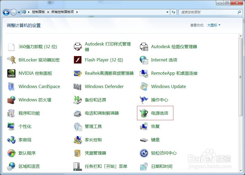Click the Internet 选项 globe icon
Viewport: 245px width, 175px height.
(144, 60)
